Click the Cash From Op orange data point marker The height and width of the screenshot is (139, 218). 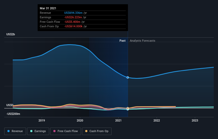pyautogui.click(x=128, y=108)
